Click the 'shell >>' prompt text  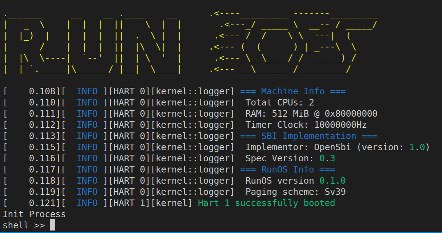(24, 225)
